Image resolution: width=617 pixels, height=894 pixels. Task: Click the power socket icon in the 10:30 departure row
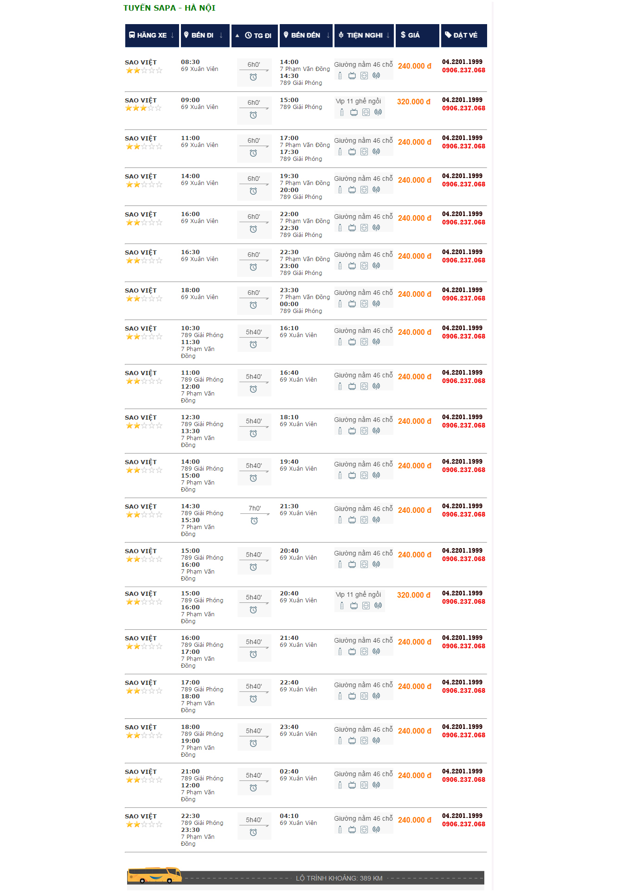(x=364, y=342)
